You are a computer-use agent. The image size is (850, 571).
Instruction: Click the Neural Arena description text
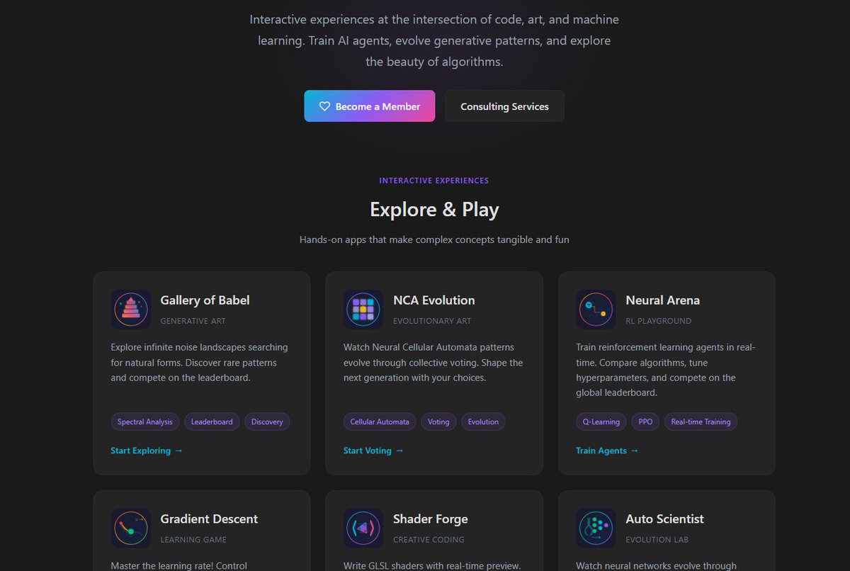pyautogui.click(x=666, y=370)
